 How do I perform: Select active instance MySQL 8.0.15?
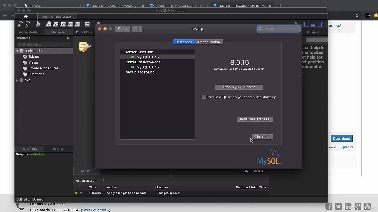point(157,57)
